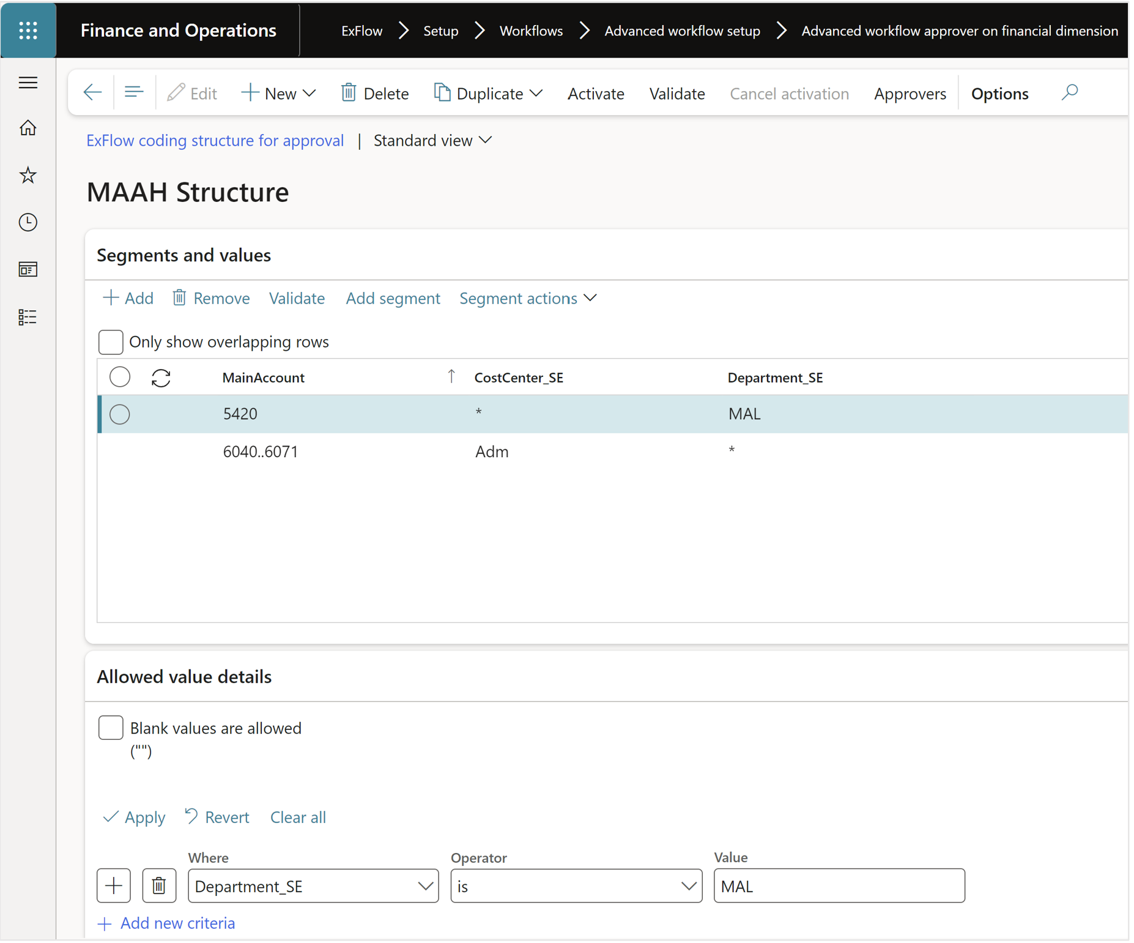Click Clear all

(x=298, y=817)
